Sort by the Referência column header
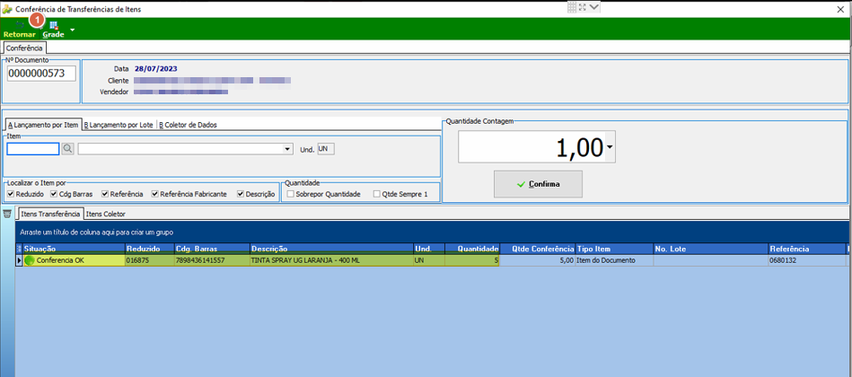Image resolution: width=852 pixels, height=377 pixels. point(807,249)
